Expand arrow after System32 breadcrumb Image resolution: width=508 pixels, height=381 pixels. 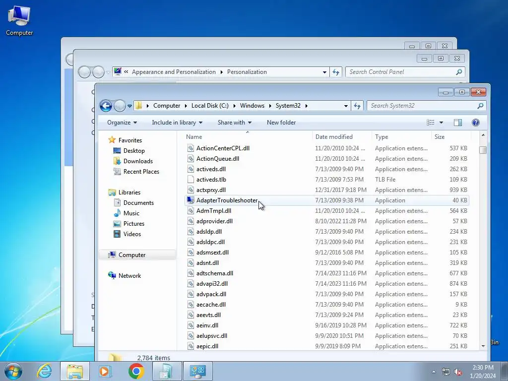point(306,106)
